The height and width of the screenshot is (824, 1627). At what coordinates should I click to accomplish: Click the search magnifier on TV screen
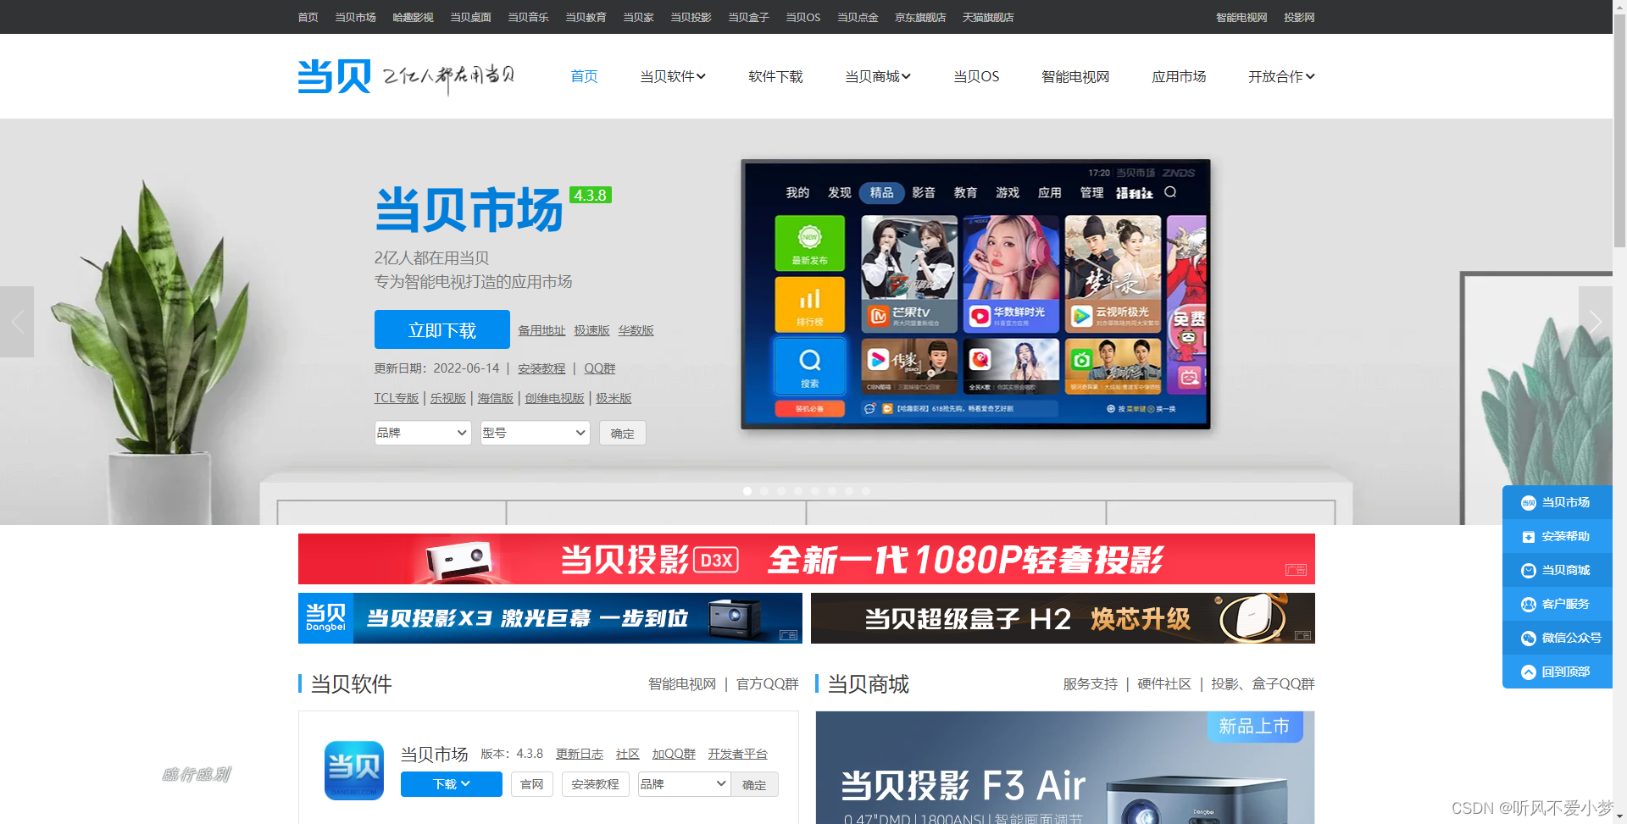click(1170, 192)
